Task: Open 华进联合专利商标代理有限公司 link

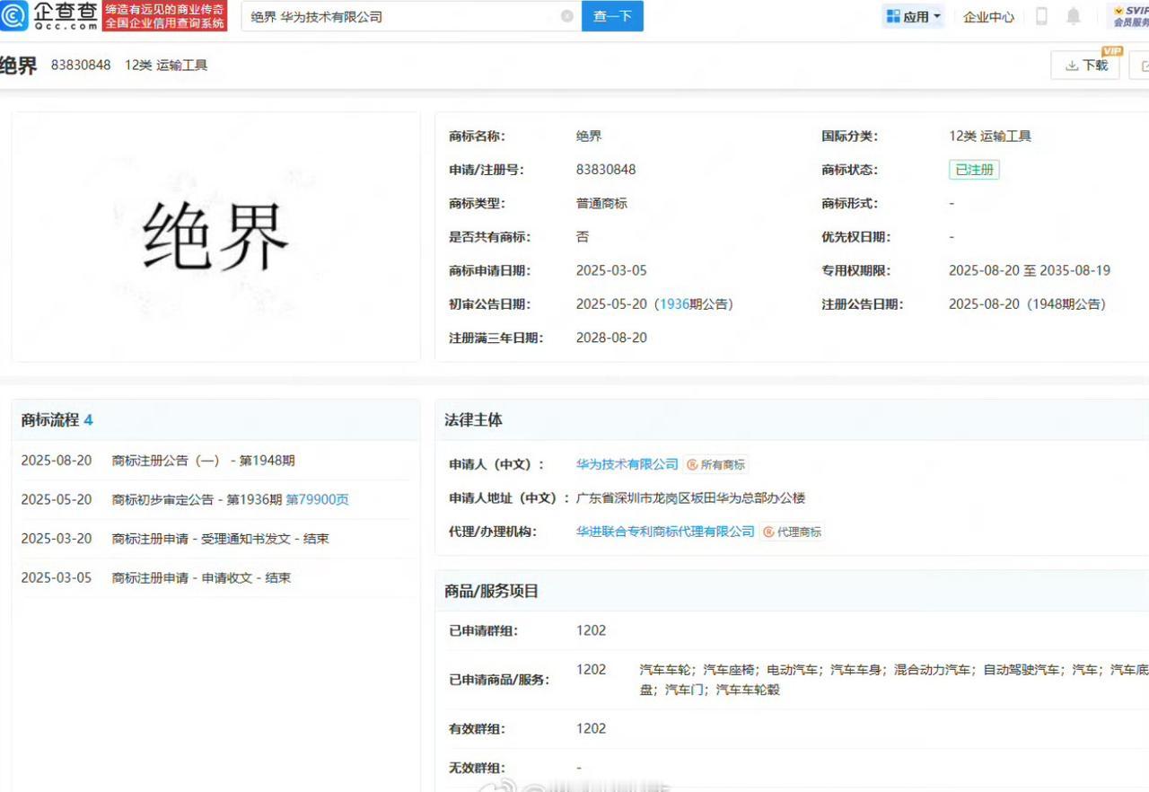Action: [x=665, y=532]
